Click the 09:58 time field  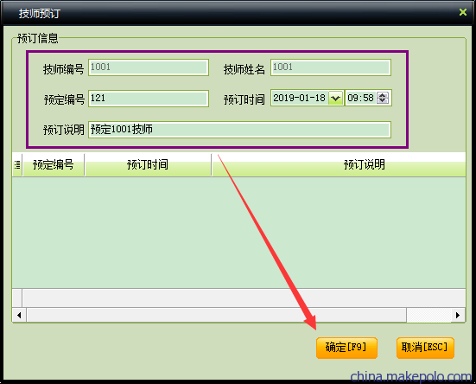pyautogui.click(x=360, y=98)
